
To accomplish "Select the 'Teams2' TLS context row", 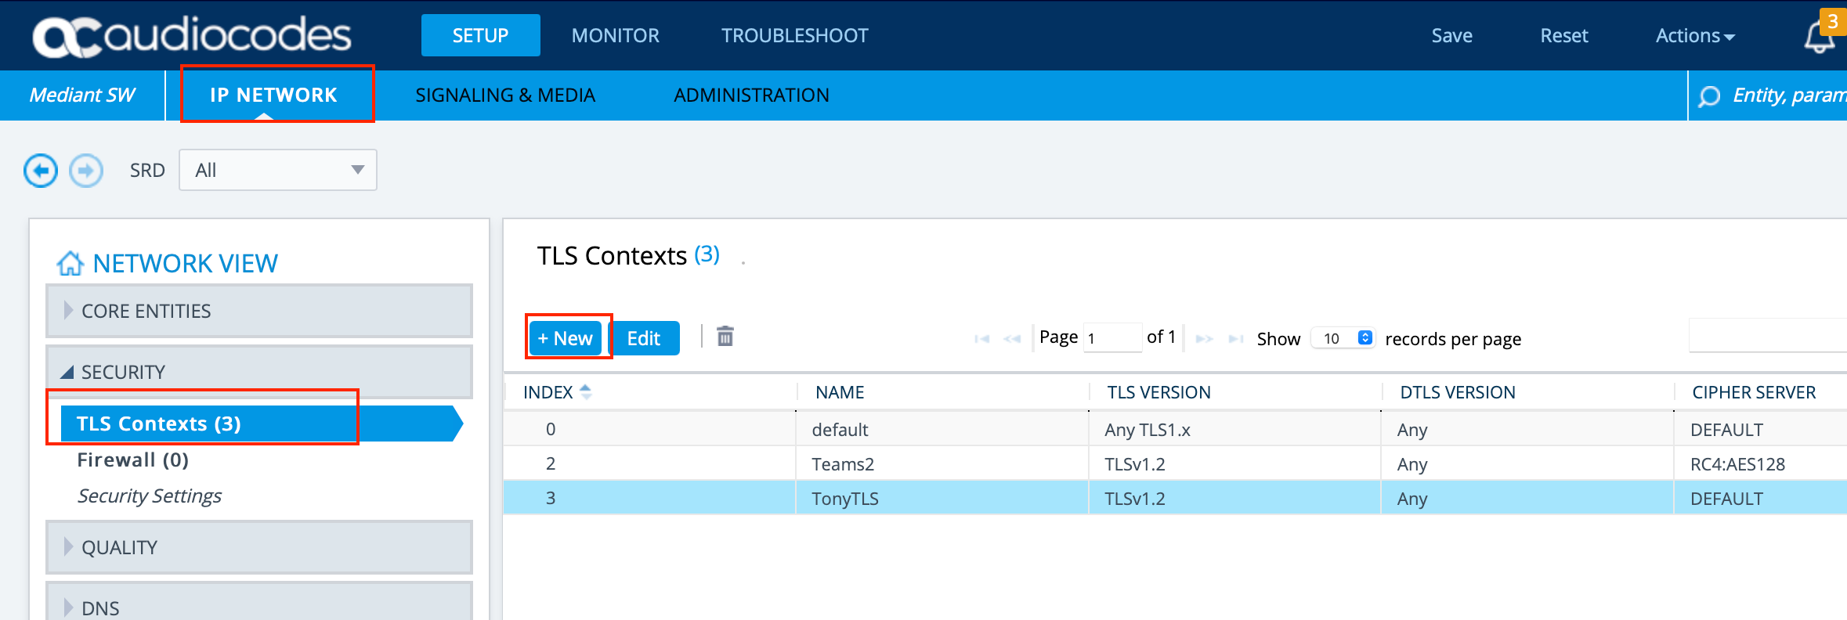I will [1175, 463].
